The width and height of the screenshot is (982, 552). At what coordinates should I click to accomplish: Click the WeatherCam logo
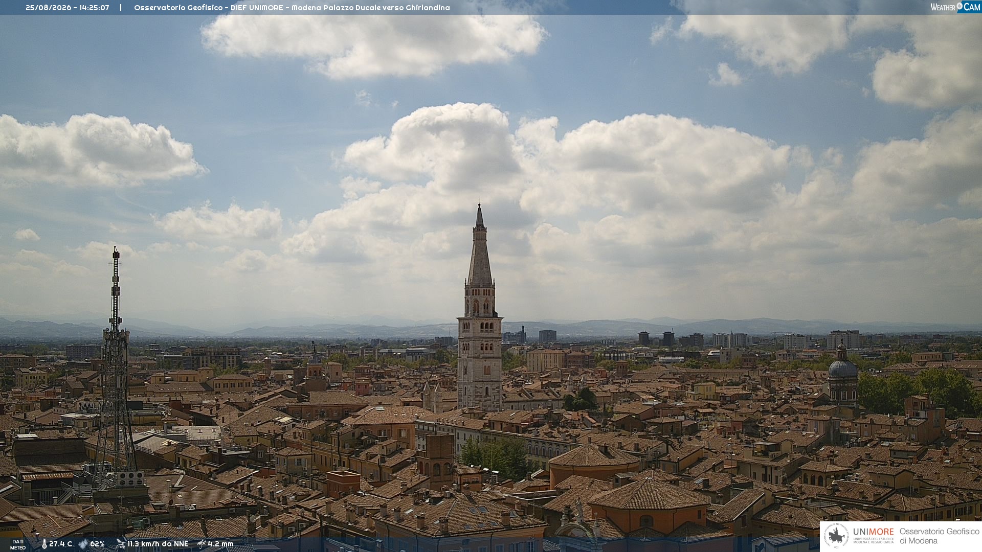click(955, 7)
